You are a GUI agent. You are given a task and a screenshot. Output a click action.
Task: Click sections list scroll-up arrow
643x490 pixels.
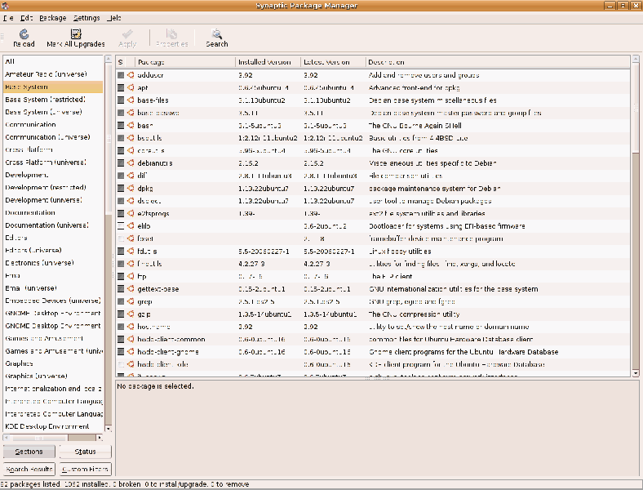click(x=109, y=59)
